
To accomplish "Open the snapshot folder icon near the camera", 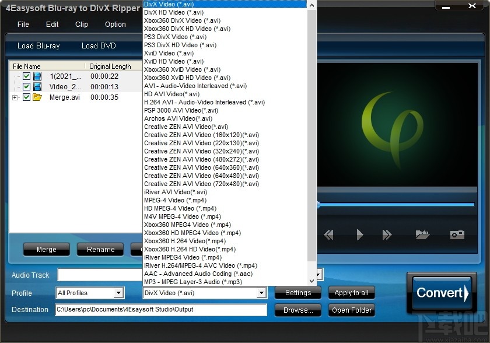I will [423, 235].
